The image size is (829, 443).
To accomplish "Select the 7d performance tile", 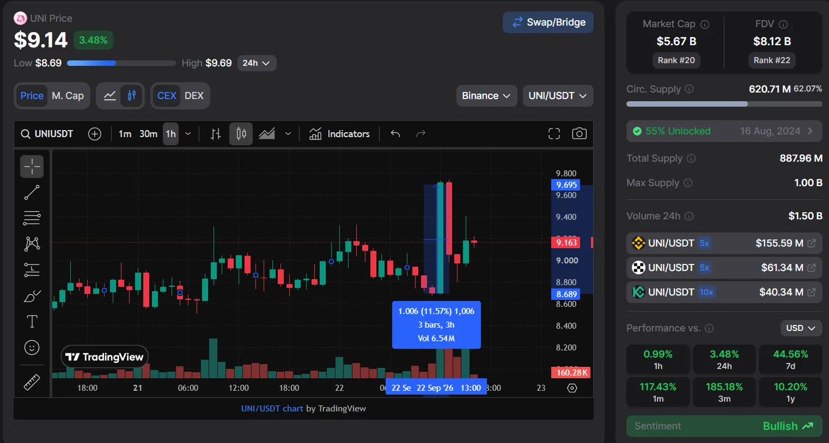I will tap(790, 360).
